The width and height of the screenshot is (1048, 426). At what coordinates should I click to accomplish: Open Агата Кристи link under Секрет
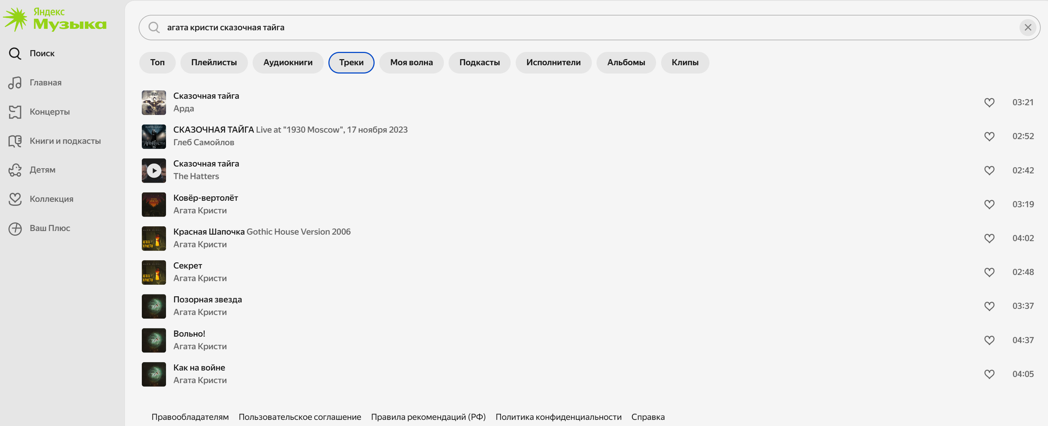pyautogui.click(x=200, y=279)
